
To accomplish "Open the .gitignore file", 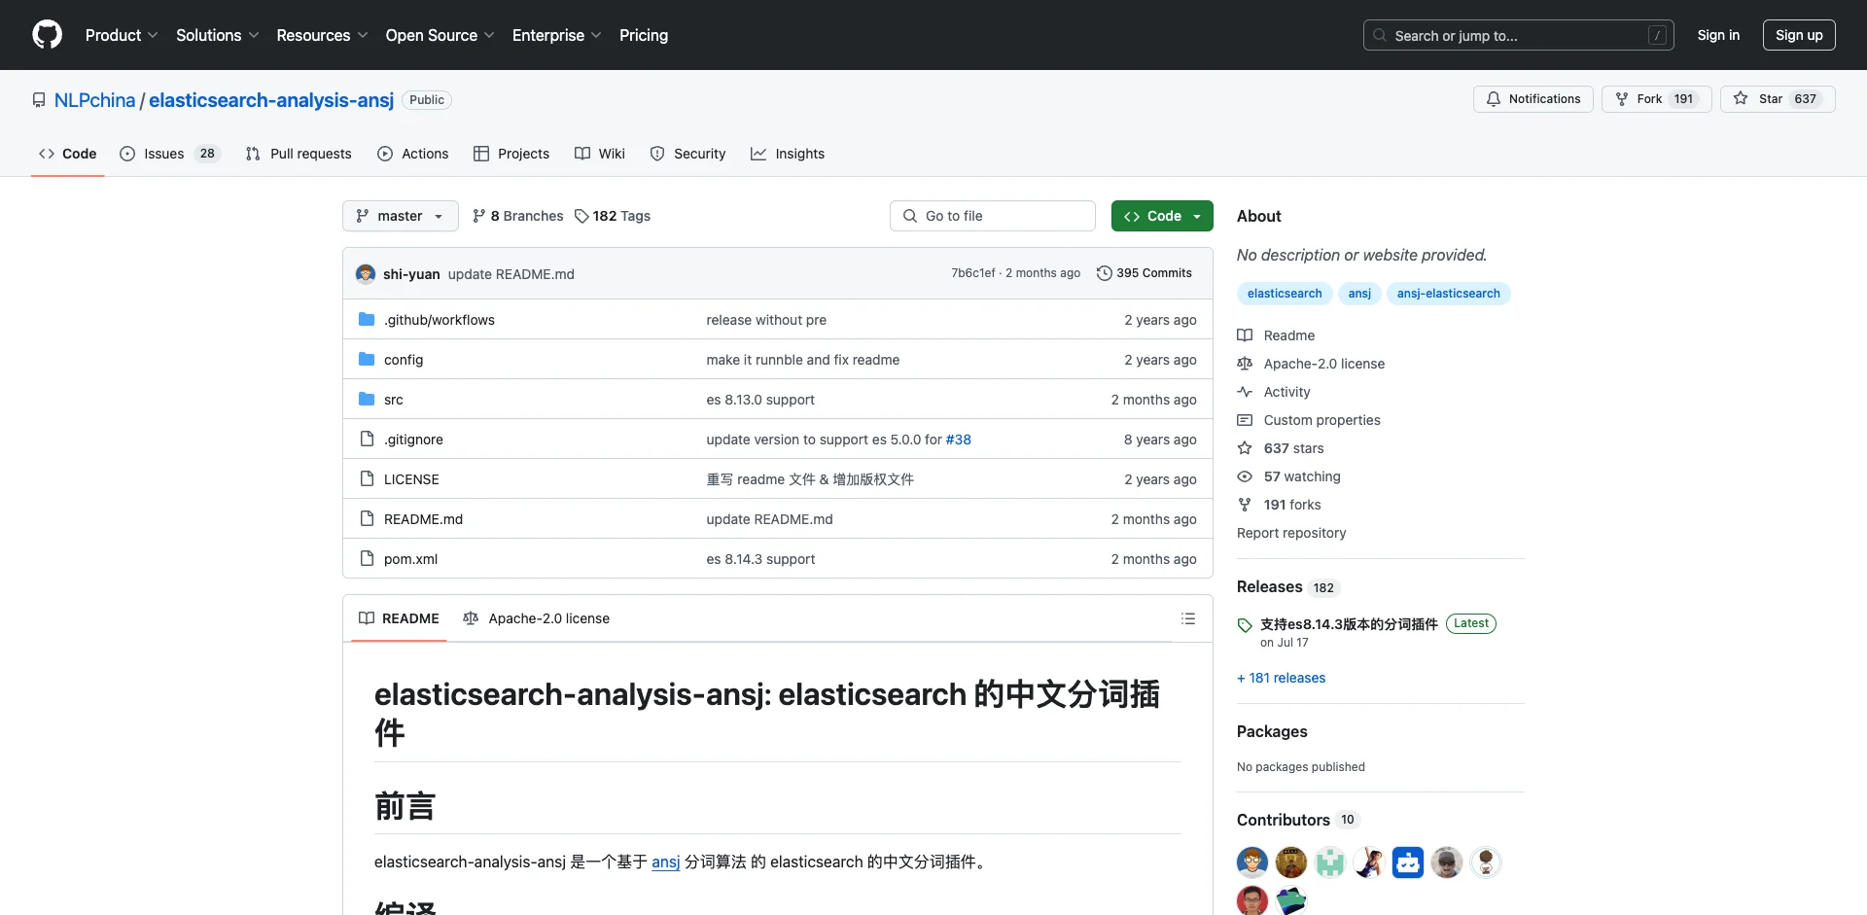I will pyautogui.click(x=413, y=440).
